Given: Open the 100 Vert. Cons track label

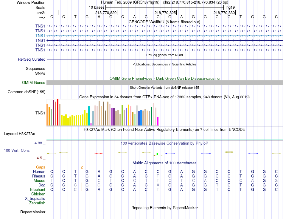Looking at the screenshot, I should tap(17, 150).
